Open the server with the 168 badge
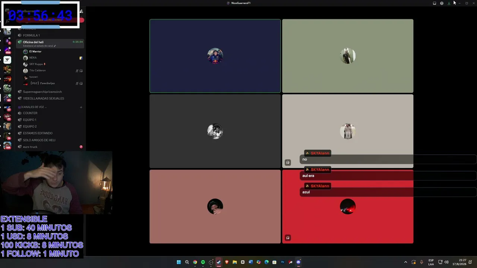This screenshot has height=268, width=477. click(x=7, y=146)
